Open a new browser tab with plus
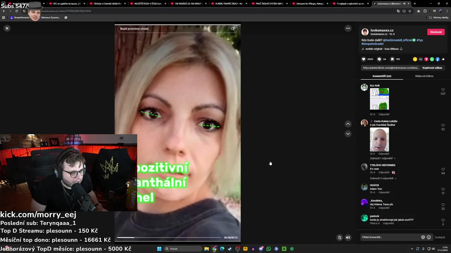451x253 pixels. 415,4
